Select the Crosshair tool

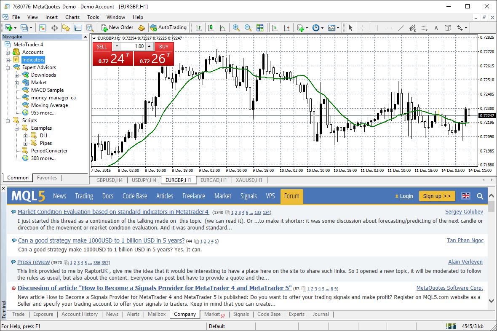coord(363,28)
